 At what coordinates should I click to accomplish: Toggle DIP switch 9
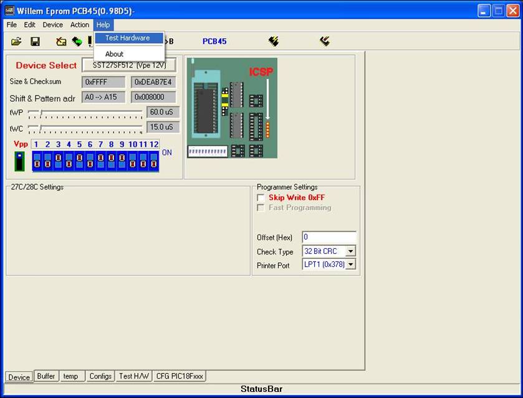tap(122, 162)
